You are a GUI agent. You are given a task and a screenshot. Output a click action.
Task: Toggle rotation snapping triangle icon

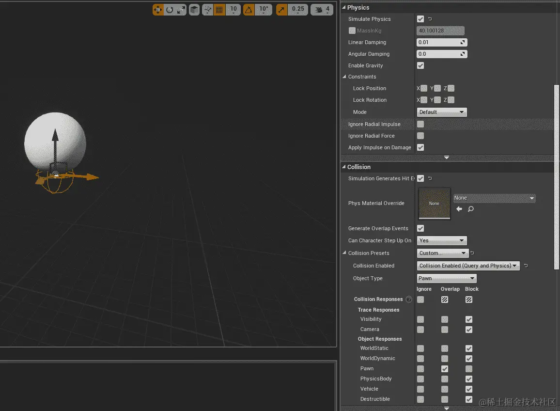point(249,10)
